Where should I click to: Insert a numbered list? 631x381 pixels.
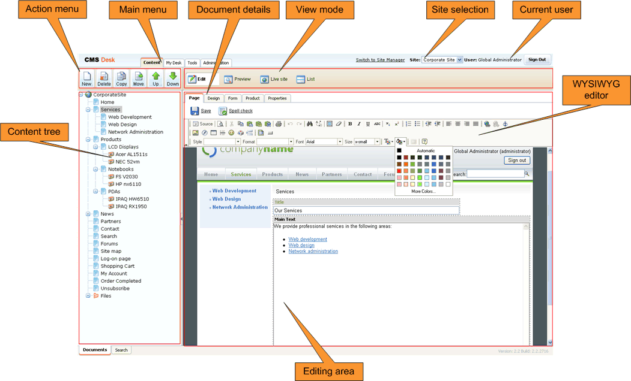[408, 124]
